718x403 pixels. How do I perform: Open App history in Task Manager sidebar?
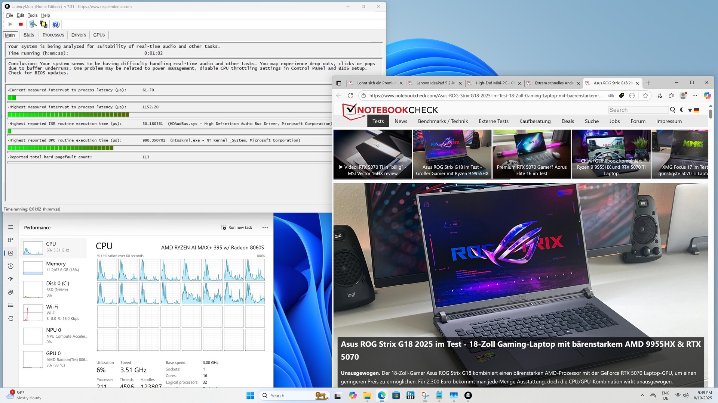pos(10,266)
